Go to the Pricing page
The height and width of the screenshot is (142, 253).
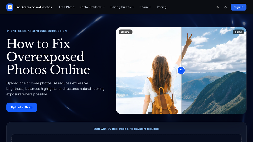(162, 7)
